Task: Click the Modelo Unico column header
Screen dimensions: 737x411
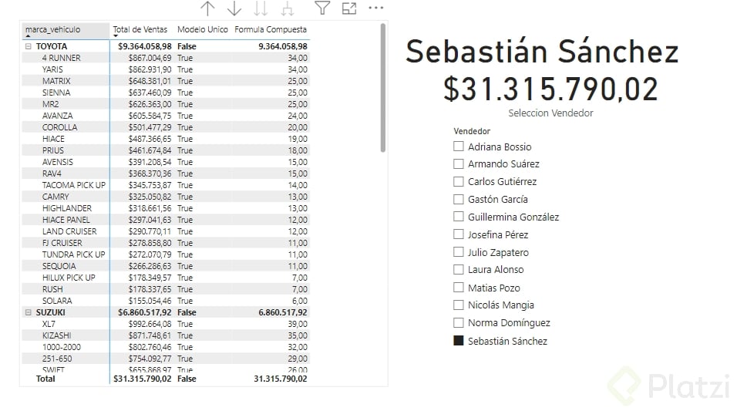Action: coord(203,29)
